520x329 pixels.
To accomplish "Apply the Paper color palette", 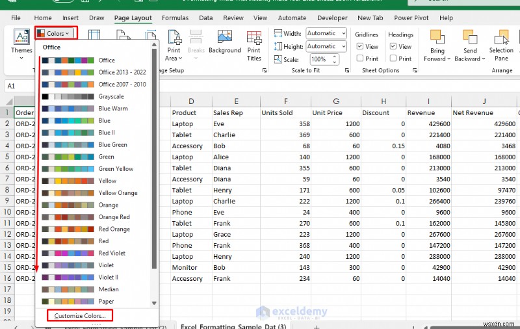I will coord(94,301).
